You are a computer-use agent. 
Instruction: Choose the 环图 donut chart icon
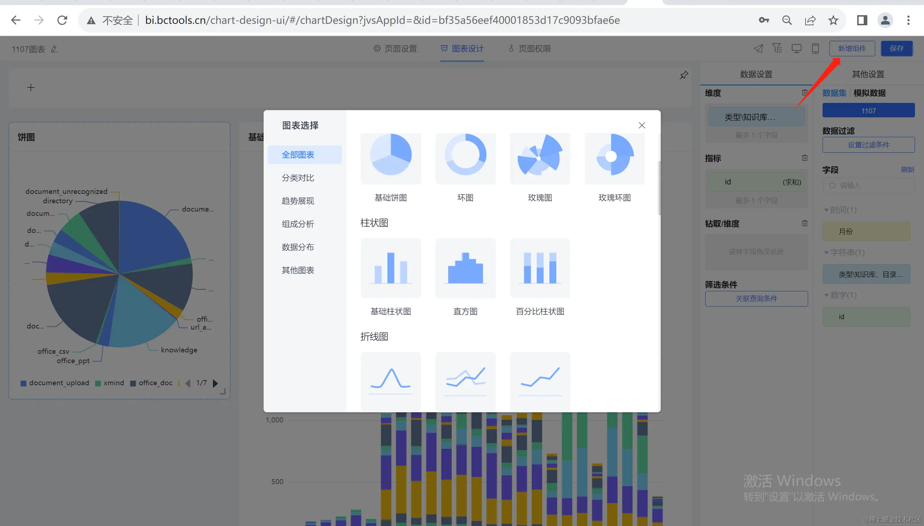tap(465, 157)
